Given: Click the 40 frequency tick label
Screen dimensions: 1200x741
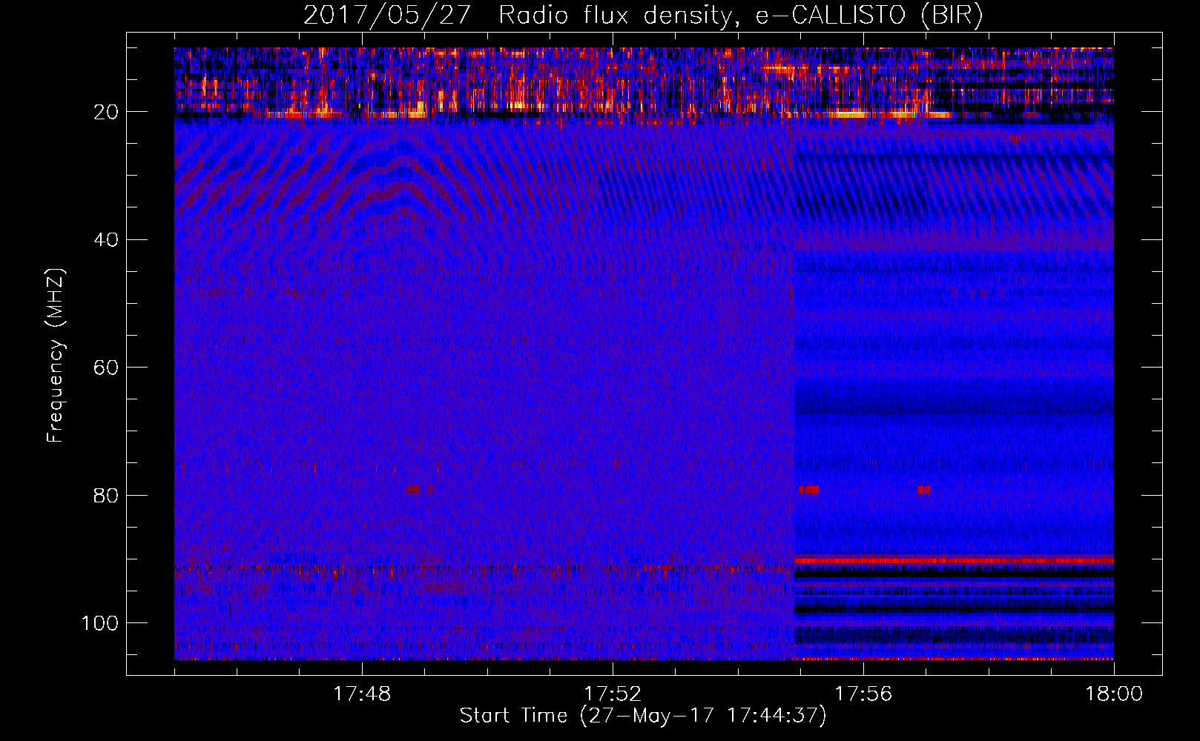Looking at the screenshot, I should pos(106,239).
